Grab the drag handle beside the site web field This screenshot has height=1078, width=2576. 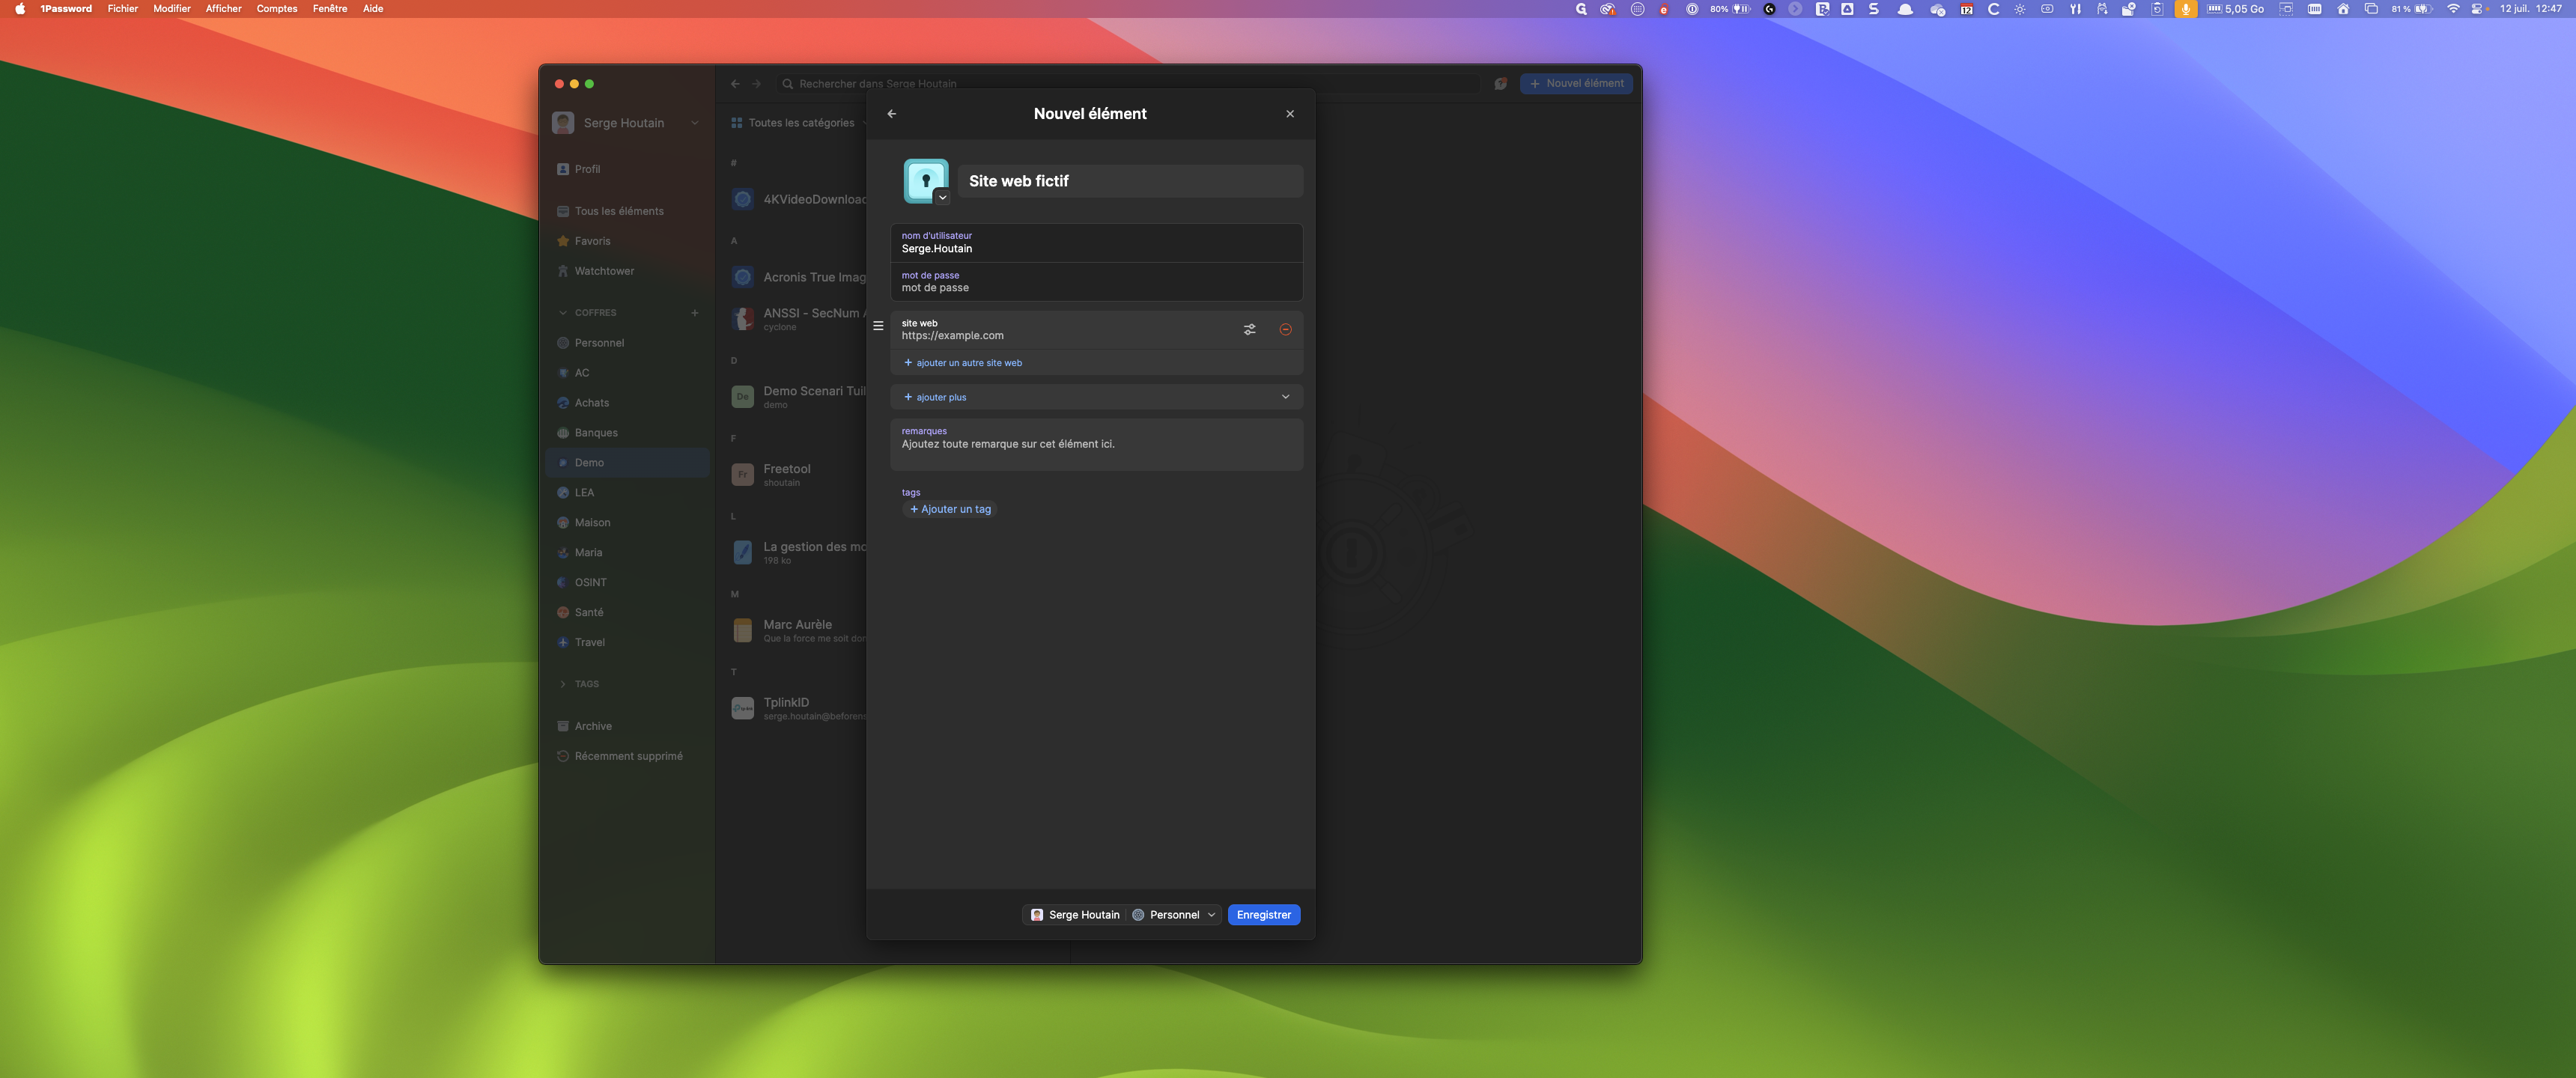(x=878, y=326)
